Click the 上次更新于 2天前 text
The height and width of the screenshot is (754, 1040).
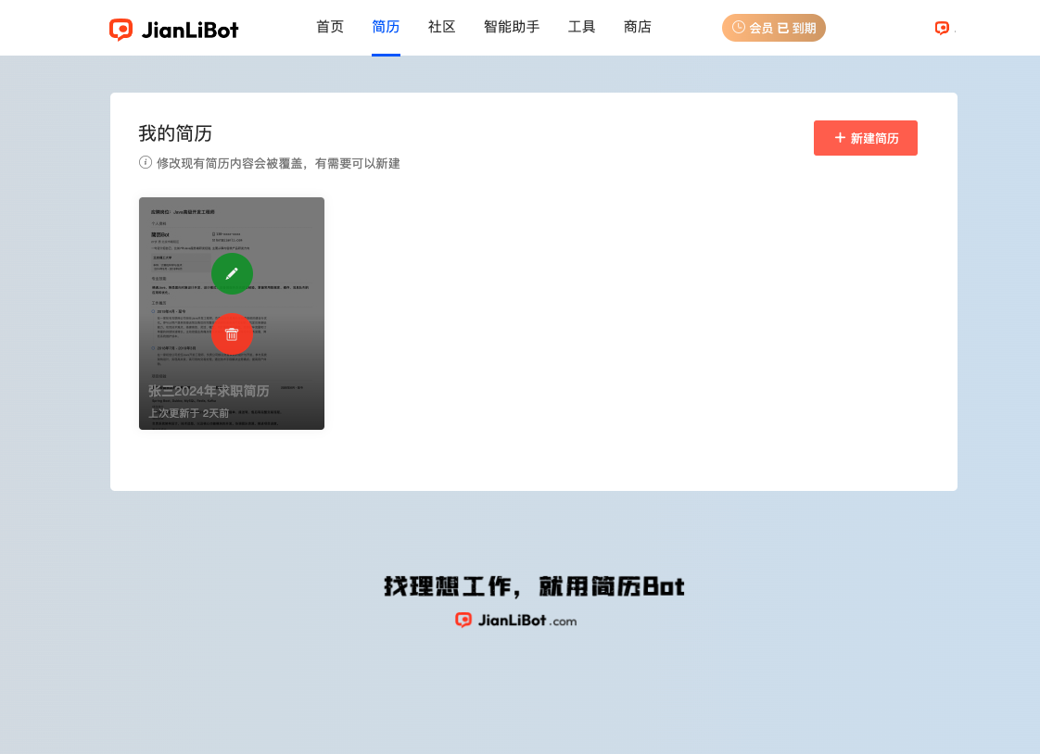pos(189,413)
